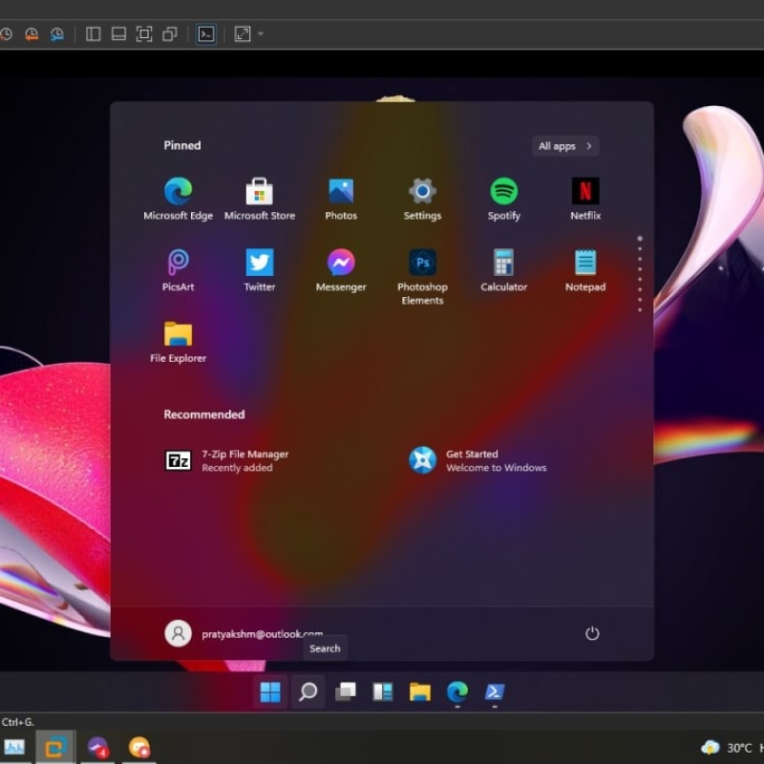The height and width of the screenshot is (764, 764).
Task: Open the Calculator app
Action: 504,270
